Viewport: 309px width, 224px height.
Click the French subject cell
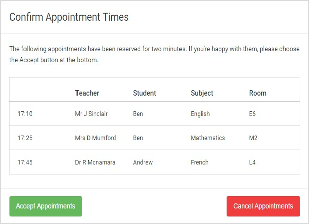(199, 162)
